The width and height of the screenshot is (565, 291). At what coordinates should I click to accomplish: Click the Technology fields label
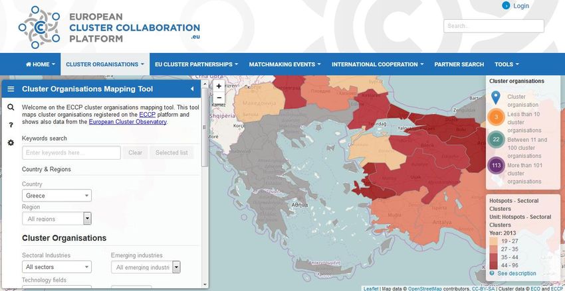click(x=44, y=280)
